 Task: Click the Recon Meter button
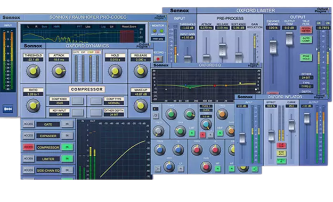pyautogui.click(x=306, y=30)
